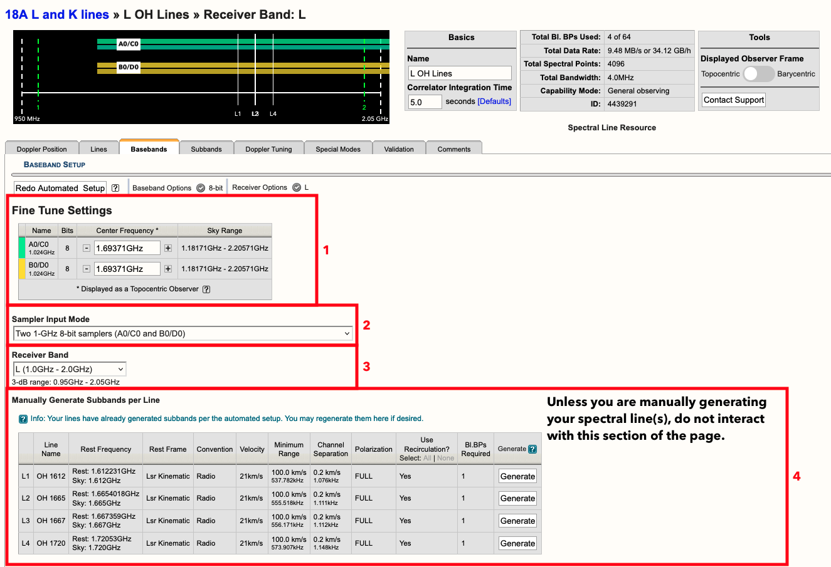Click the ID value 4439291

pyautogui.click(x=622, y=104)
